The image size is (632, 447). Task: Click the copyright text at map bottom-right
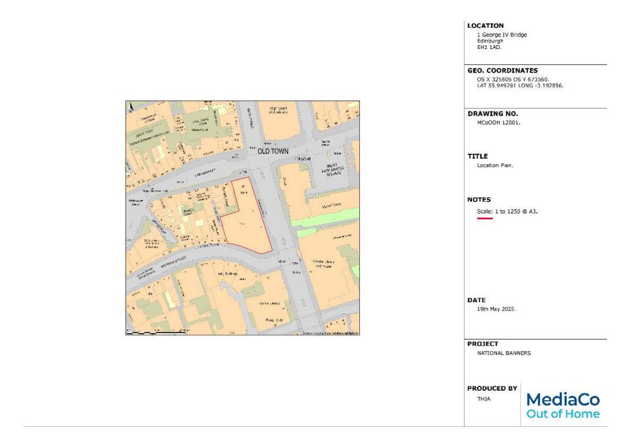[x=331, y=333]
